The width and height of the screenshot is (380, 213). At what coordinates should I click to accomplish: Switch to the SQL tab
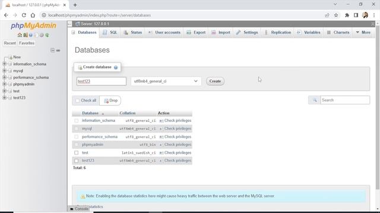[110, 33]
